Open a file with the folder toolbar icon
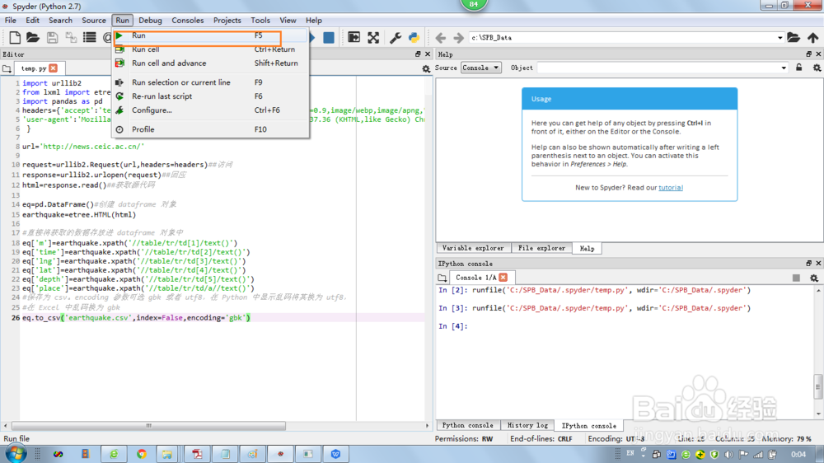 click(33, 37)
